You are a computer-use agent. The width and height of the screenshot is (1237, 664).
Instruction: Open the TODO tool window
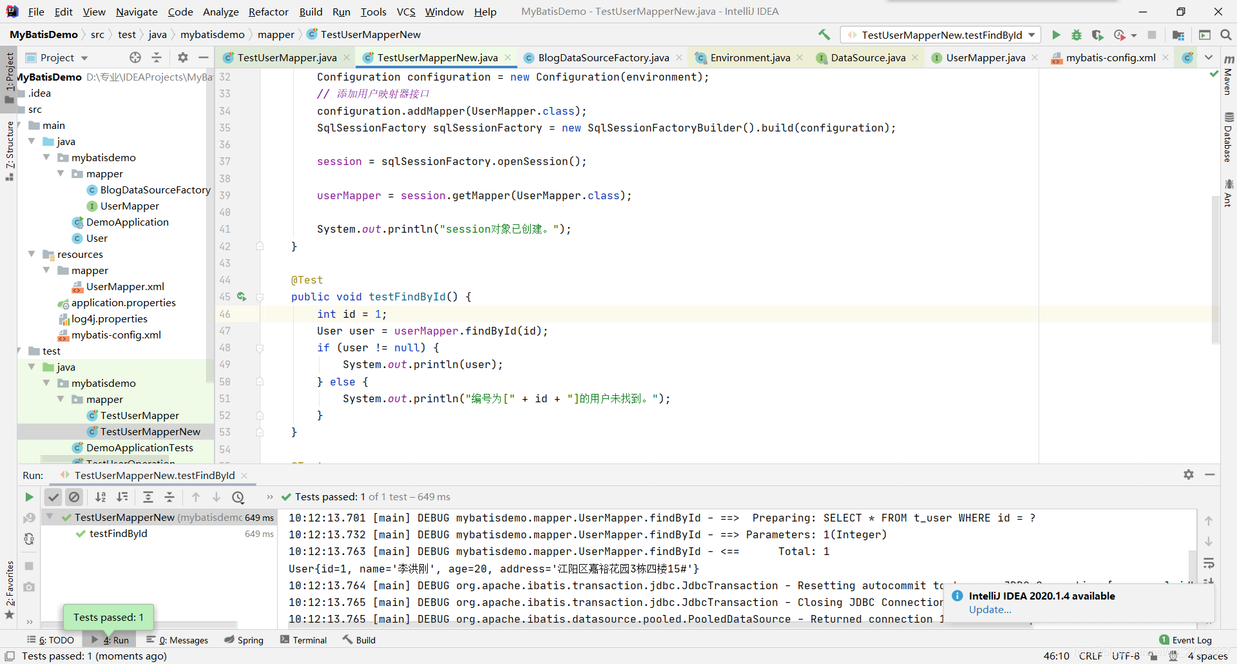[x=50, y=640]
